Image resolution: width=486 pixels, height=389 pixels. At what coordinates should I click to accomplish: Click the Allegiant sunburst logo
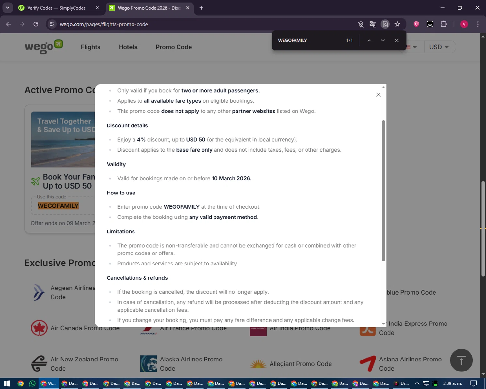tap(258, 364)
